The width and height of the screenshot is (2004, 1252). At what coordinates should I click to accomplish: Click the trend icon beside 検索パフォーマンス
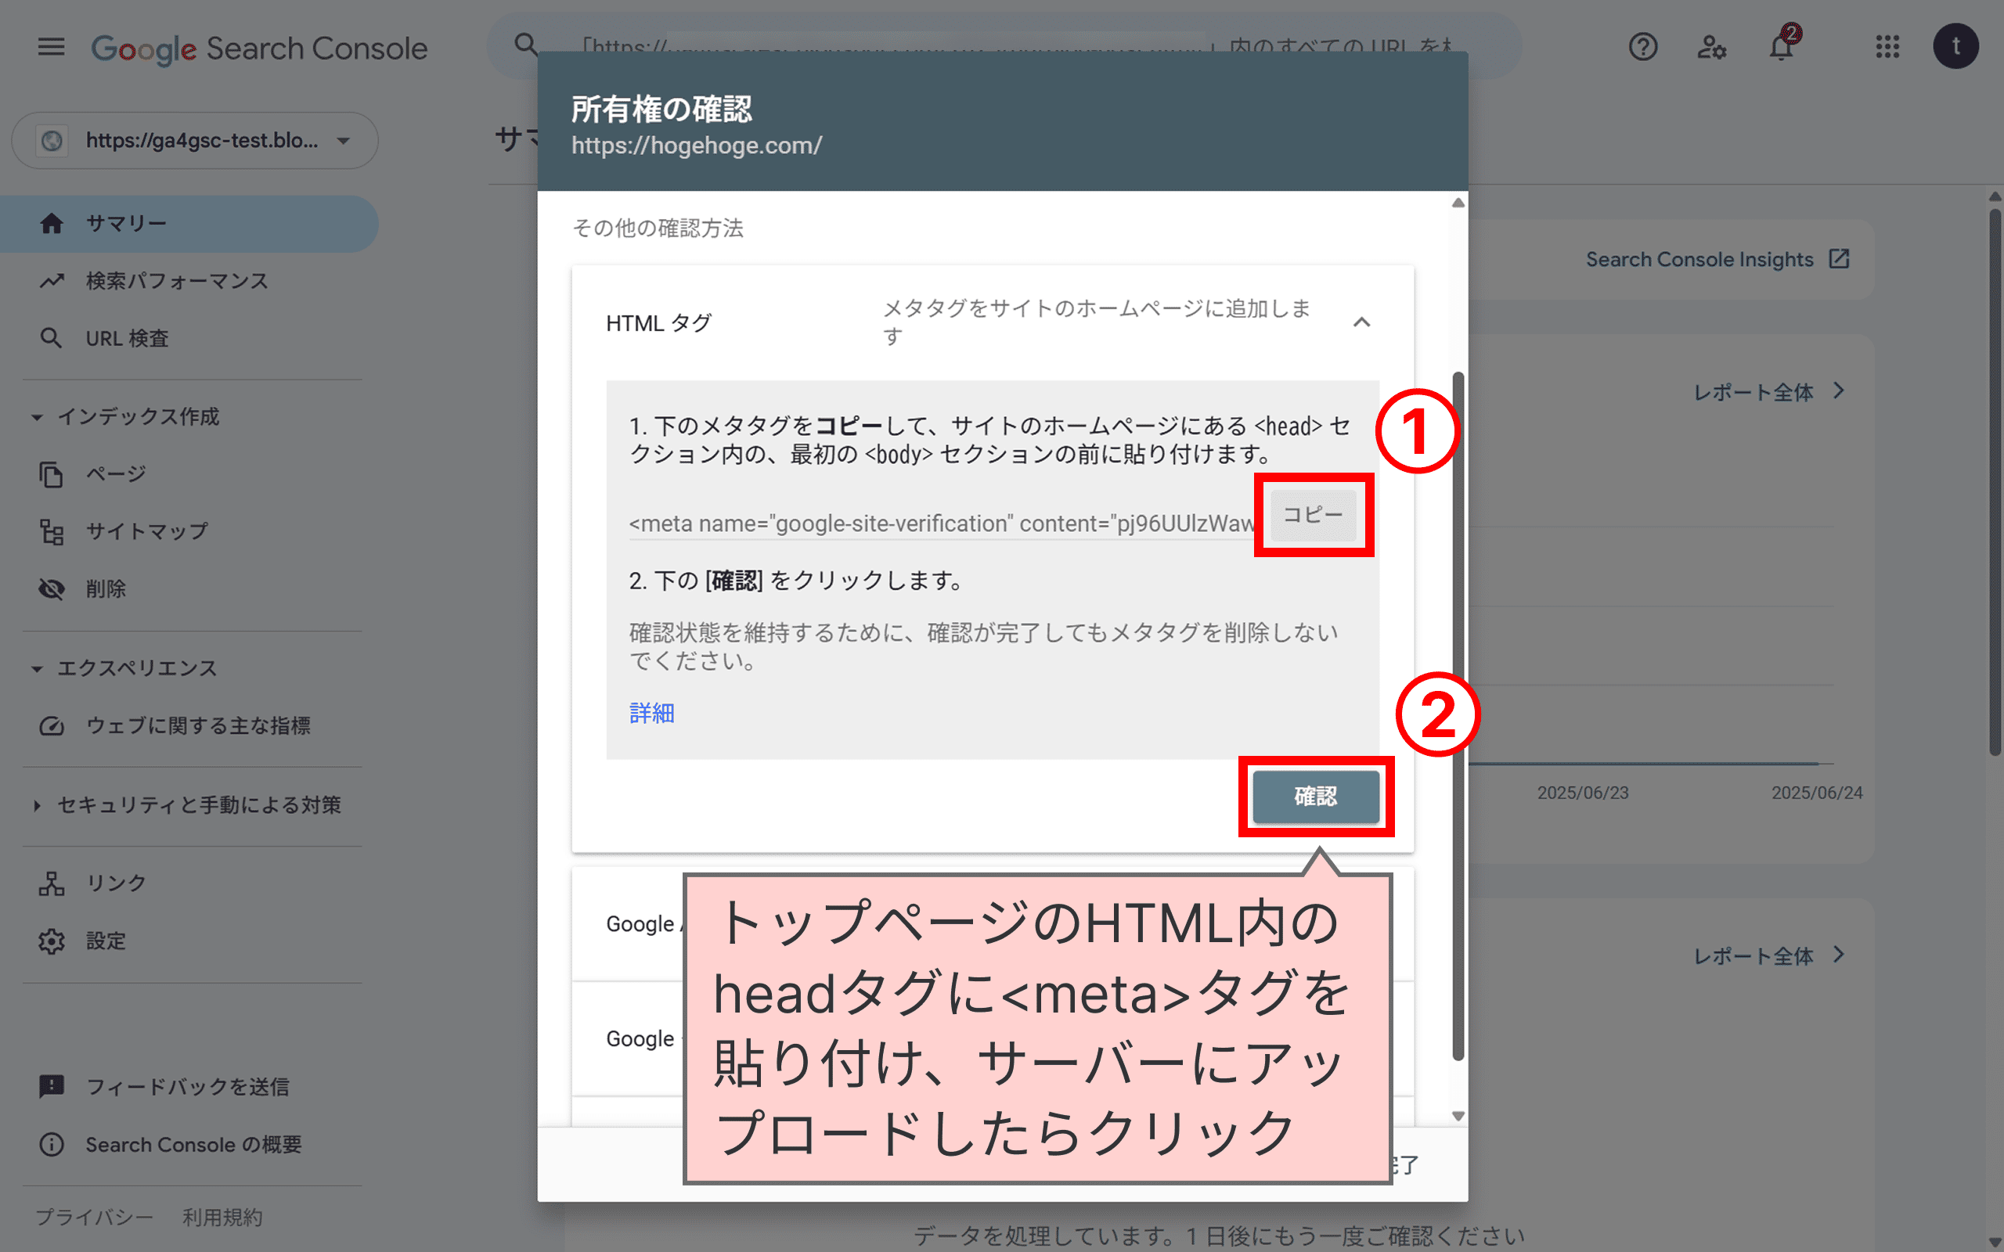(52, 282)
